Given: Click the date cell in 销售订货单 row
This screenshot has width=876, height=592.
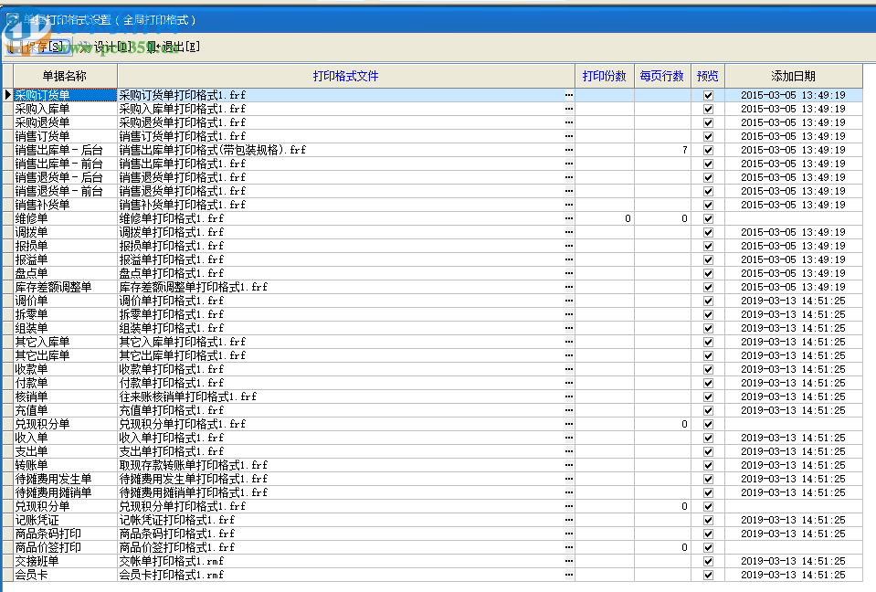Looking at the screenshot, I should pos(793,136).
